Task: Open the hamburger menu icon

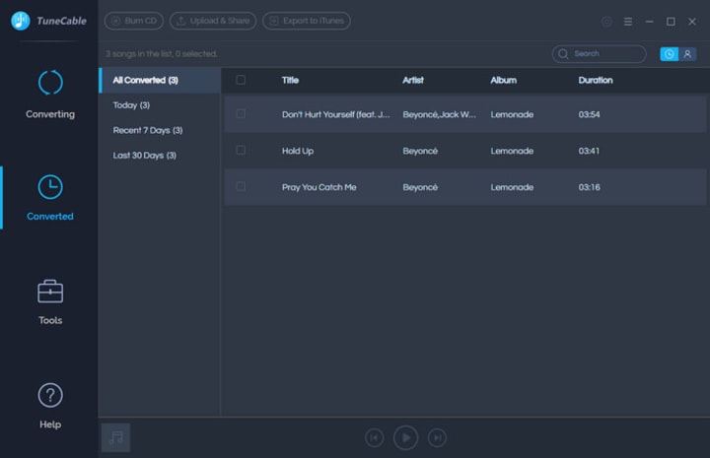Action: point(628,22)
